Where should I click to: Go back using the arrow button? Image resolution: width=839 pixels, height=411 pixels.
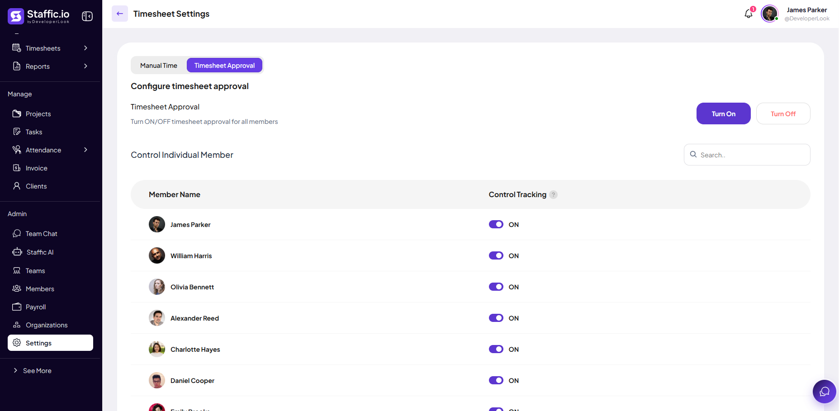click(120, 14)
